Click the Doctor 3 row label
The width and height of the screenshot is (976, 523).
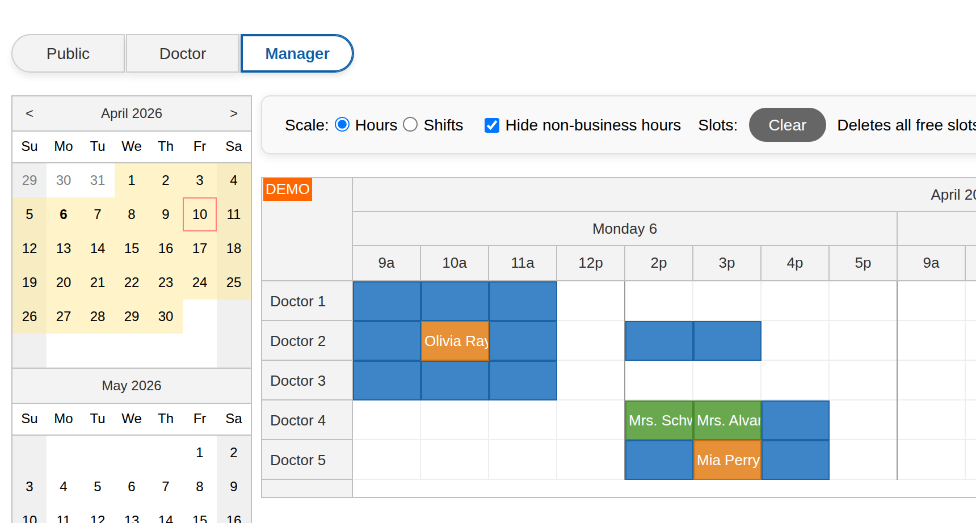tap(298, 381)
